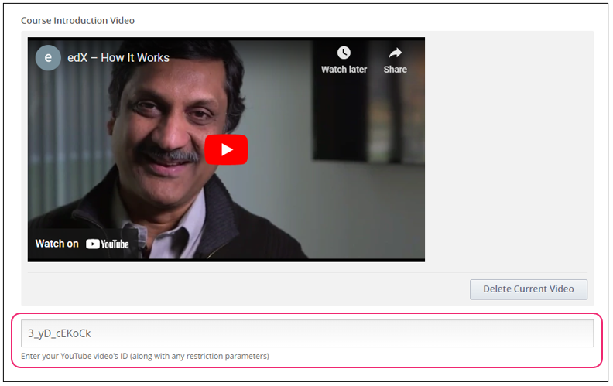
Task: Click the Watch later clock icon
Action: pos(344,53)
